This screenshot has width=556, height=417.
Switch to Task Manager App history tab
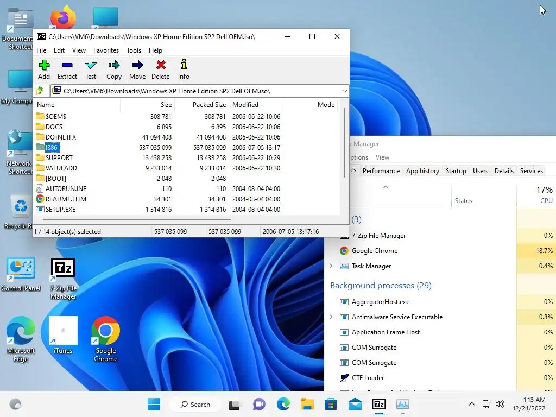tap(422, 171)
